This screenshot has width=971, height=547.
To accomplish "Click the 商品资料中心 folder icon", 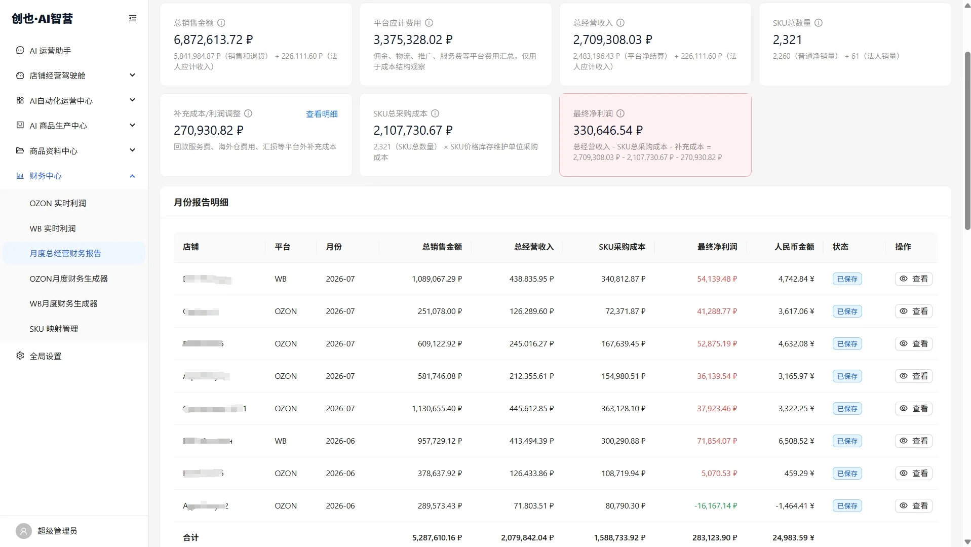I will (x=20, y=150).
